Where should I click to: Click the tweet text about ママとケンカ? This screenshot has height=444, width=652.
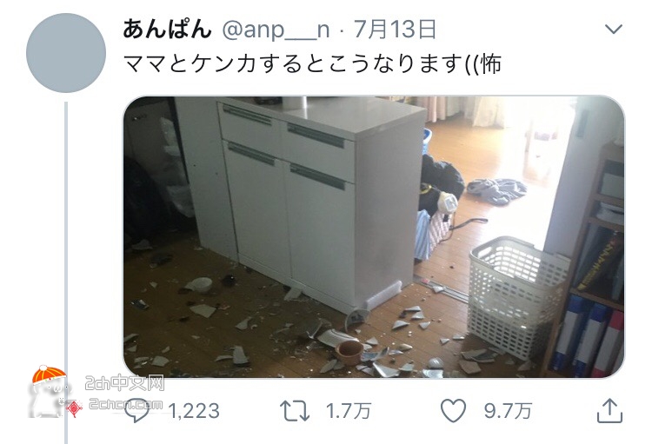pyautogui.click(x=312, y=63)
